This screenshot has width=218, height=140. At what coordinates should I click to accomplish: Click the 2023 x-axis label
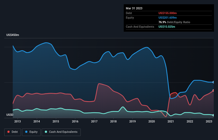[x=209, y=121]
